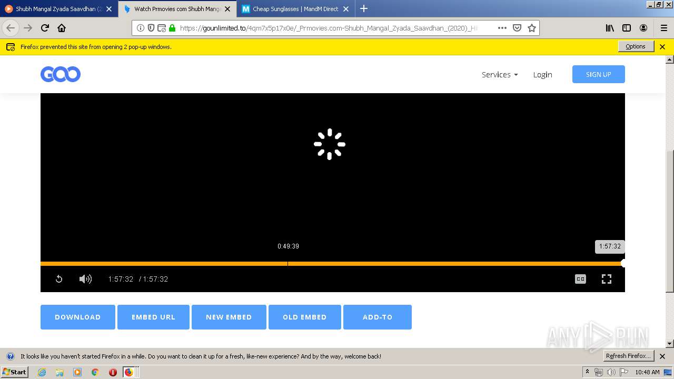Open tracking protection shield icon
This screenshot has height=379, width=674.
(x=151, y=28)
